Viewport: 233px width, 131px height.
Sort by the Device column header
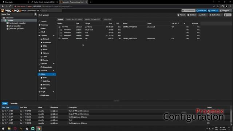pyautogui.click(x=66, y=23)
